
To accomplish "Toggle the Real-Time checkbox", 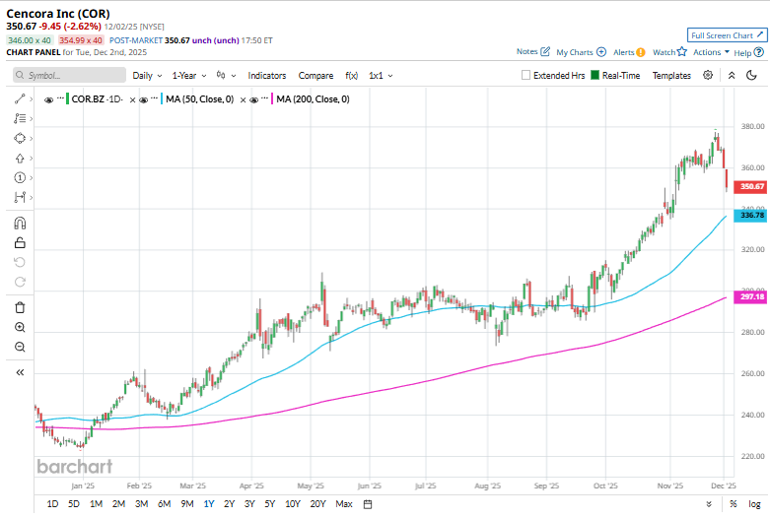I will (595, 75).
